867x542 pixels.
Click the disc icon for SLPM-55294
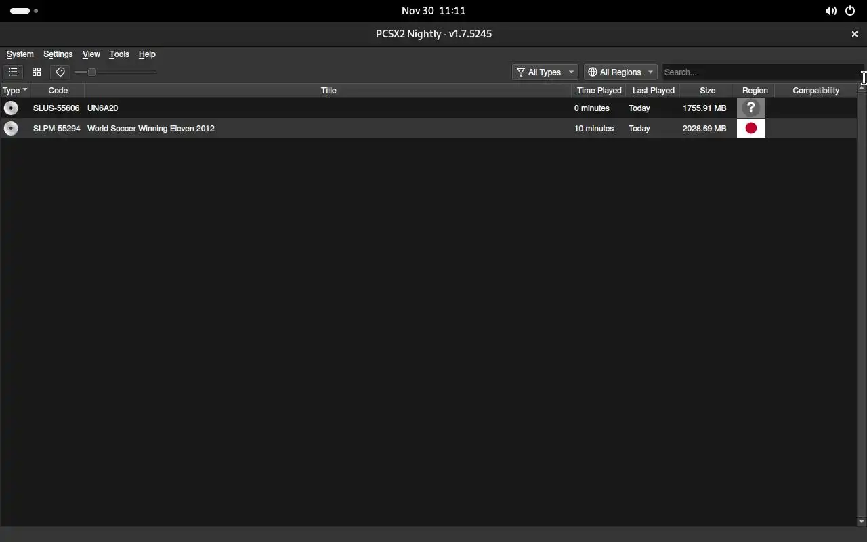(x=11, y=128)
